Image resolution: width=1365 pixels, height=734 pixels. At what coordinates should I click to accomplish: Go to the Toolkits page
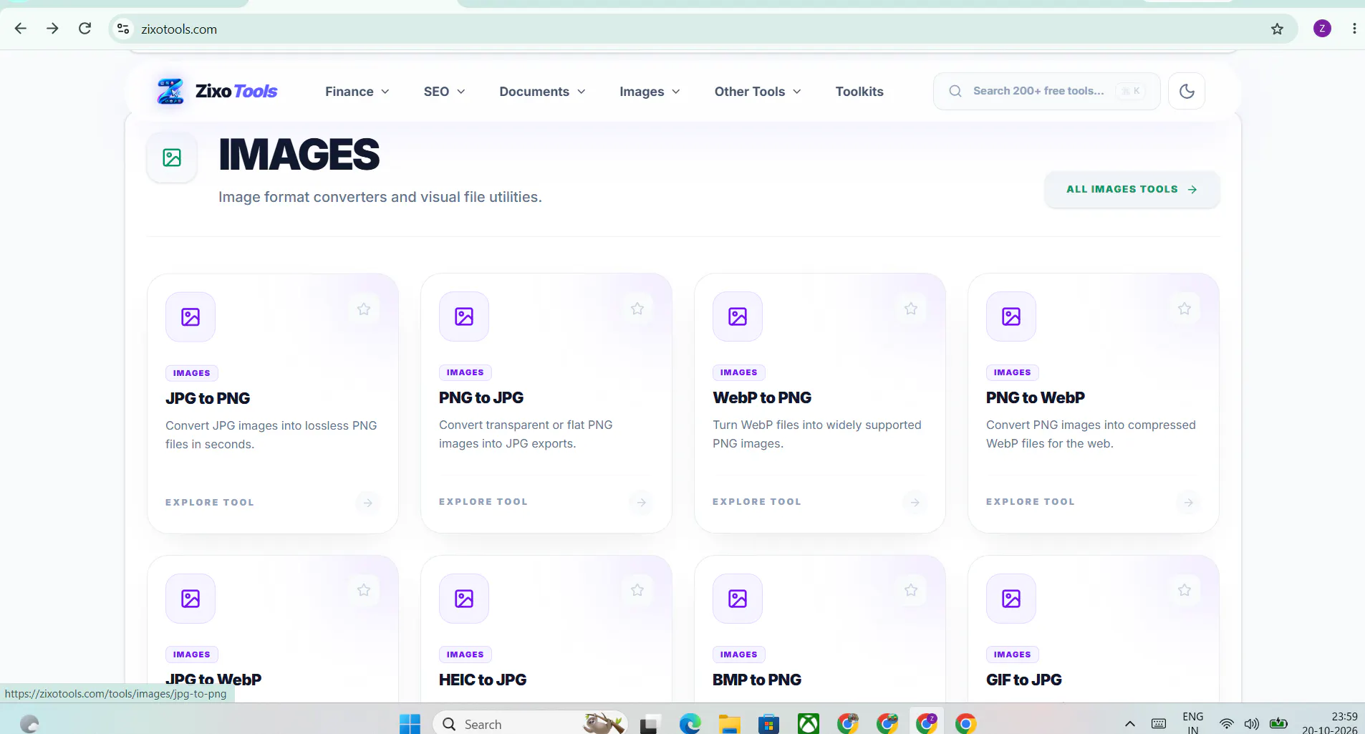coord(859,92)
